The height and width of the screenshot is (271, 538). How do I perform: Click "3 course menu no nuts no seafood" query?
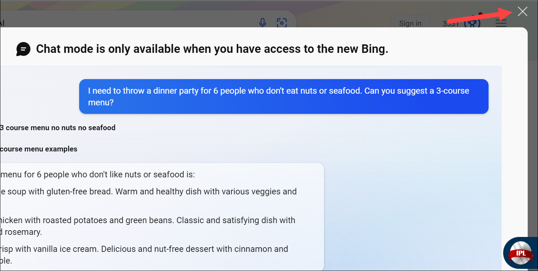pos(58,128)
